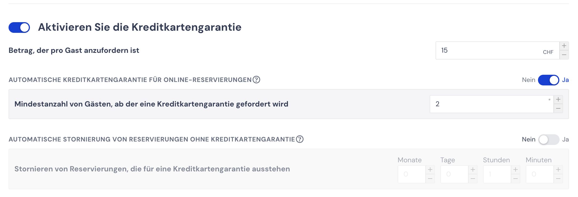578x197 pixels.
Task: Decrease the CHF amount per guest
Action: click(564, 55)
